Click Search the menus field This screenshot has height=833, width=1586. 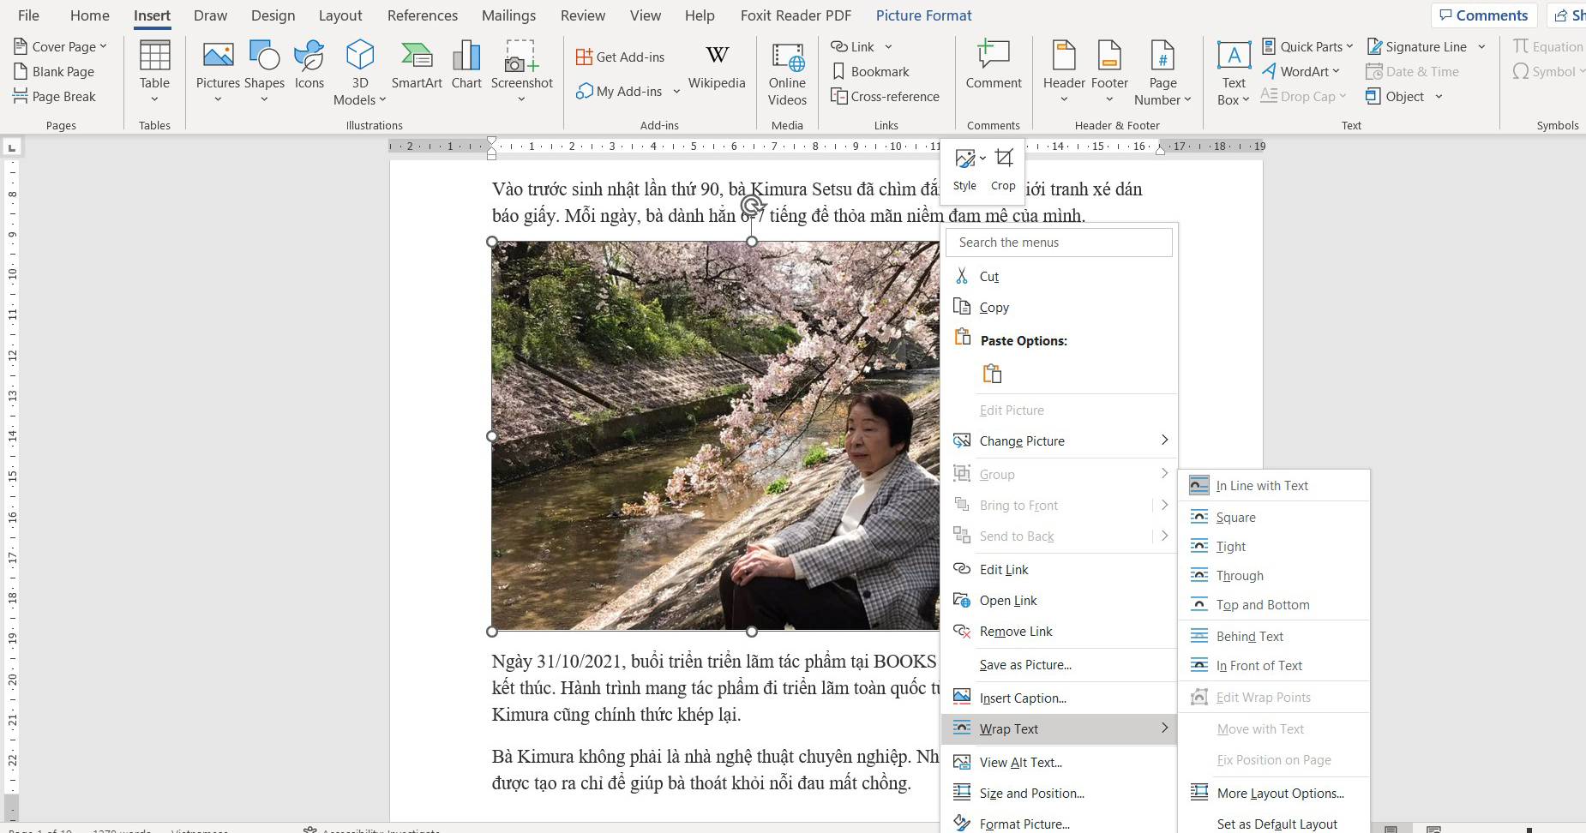(1060, 243)
